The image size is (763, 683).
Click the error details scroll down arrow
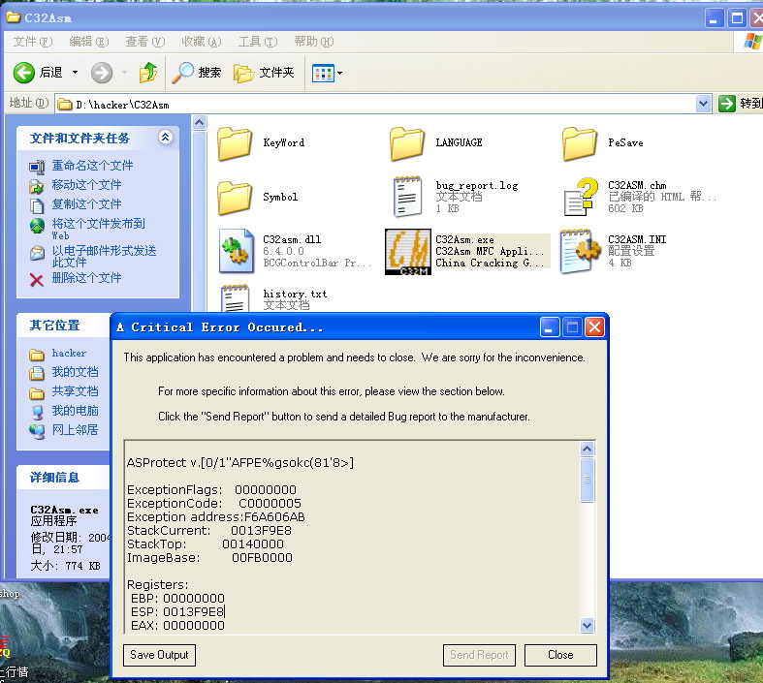coord(588,626)
